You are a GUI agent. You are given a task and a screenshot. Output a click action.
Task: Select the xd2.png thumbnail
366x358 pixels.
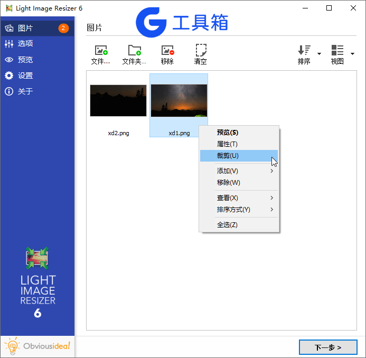(x=118, y=100)
